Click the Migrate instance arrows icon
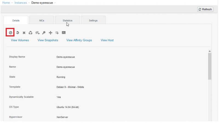219x123 pixels. point(50,33)
